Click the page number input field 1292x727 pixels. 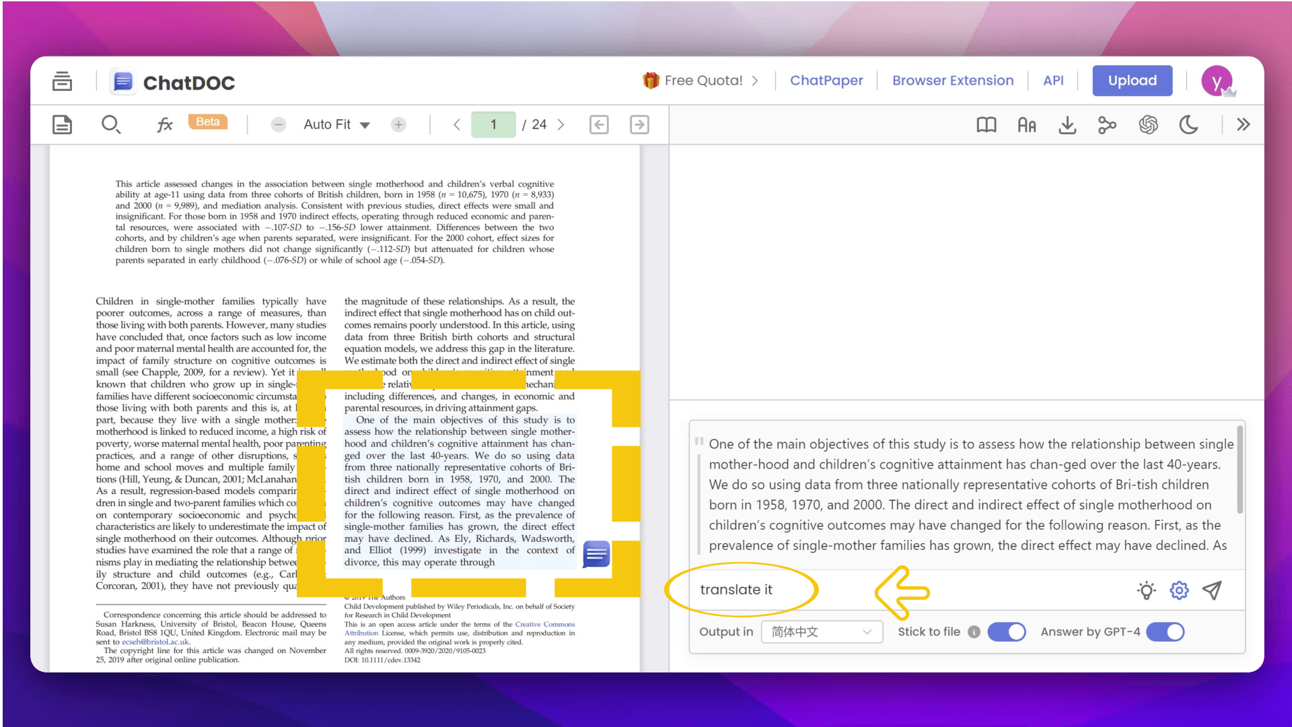493,125
